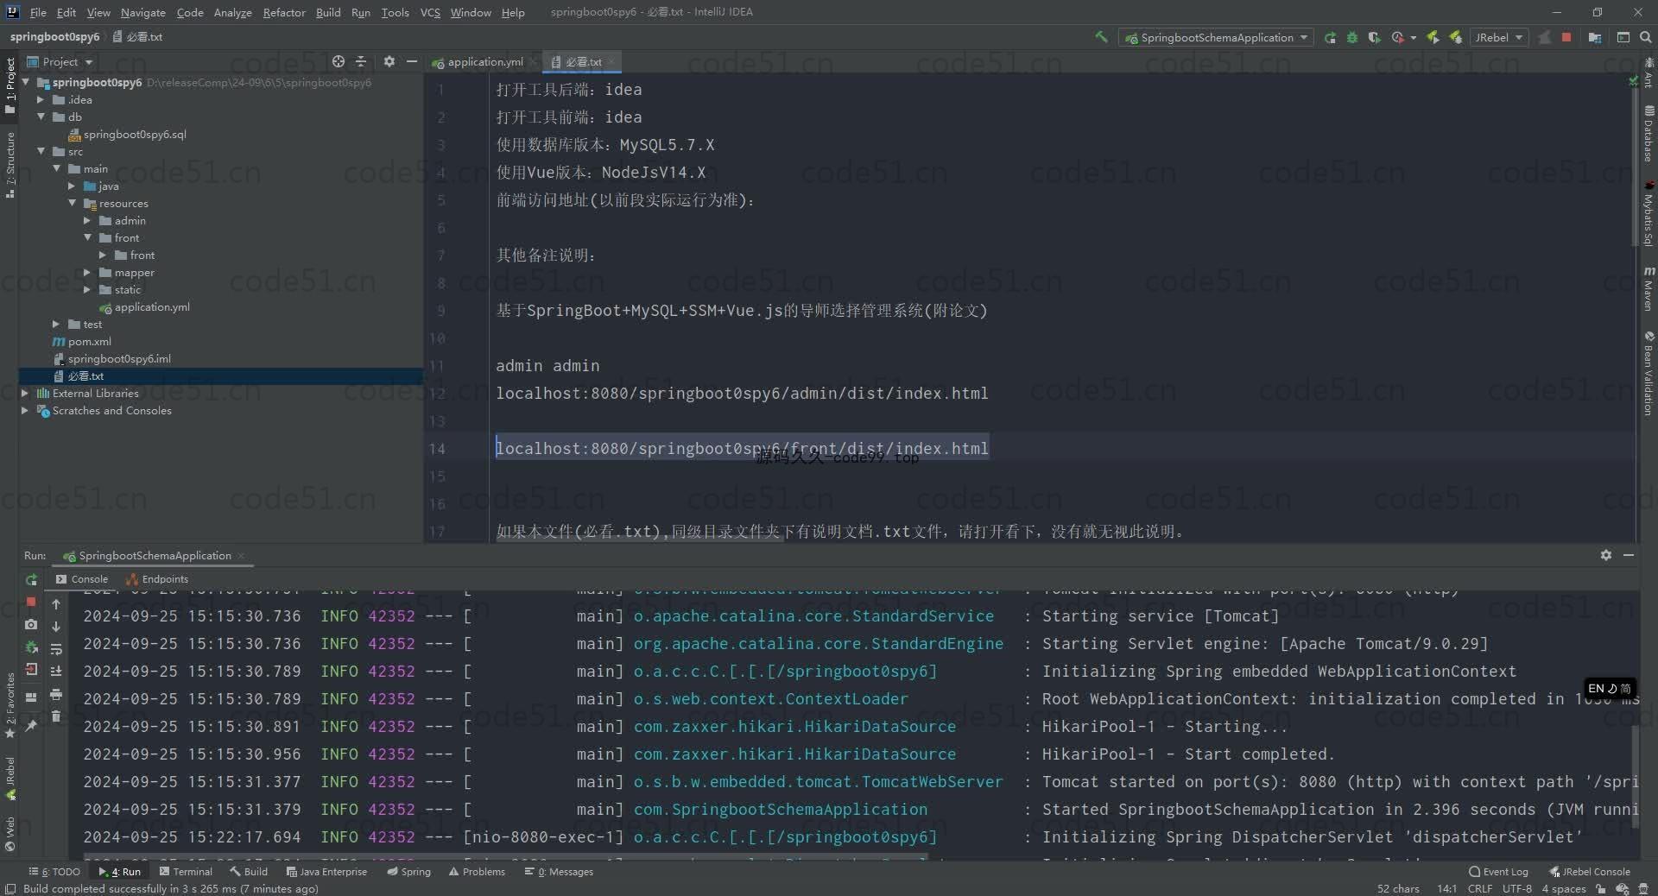Click the Run with Coverage icon
This screenshot has width=1658, height=896.
pyautogui.click(x=1374, y=37)
